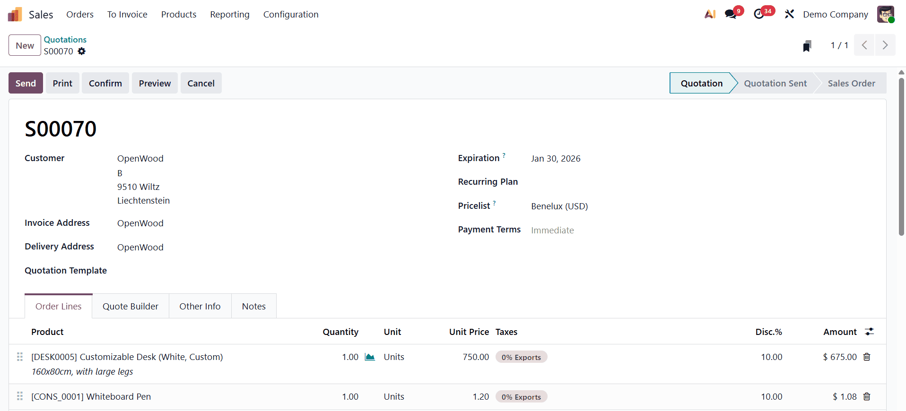Open the Pricelist help tooltip mark
906x411 pixels.
click(x=495, y=203)
